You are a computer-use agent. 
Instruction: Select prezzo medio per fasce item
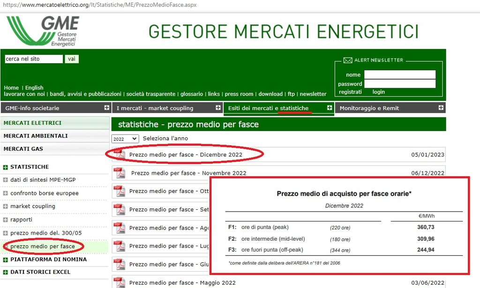pyautogui.click(x=43, y=246)
